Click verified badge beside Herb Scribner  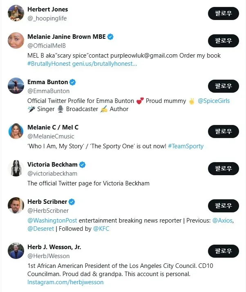tap(72, 202)
